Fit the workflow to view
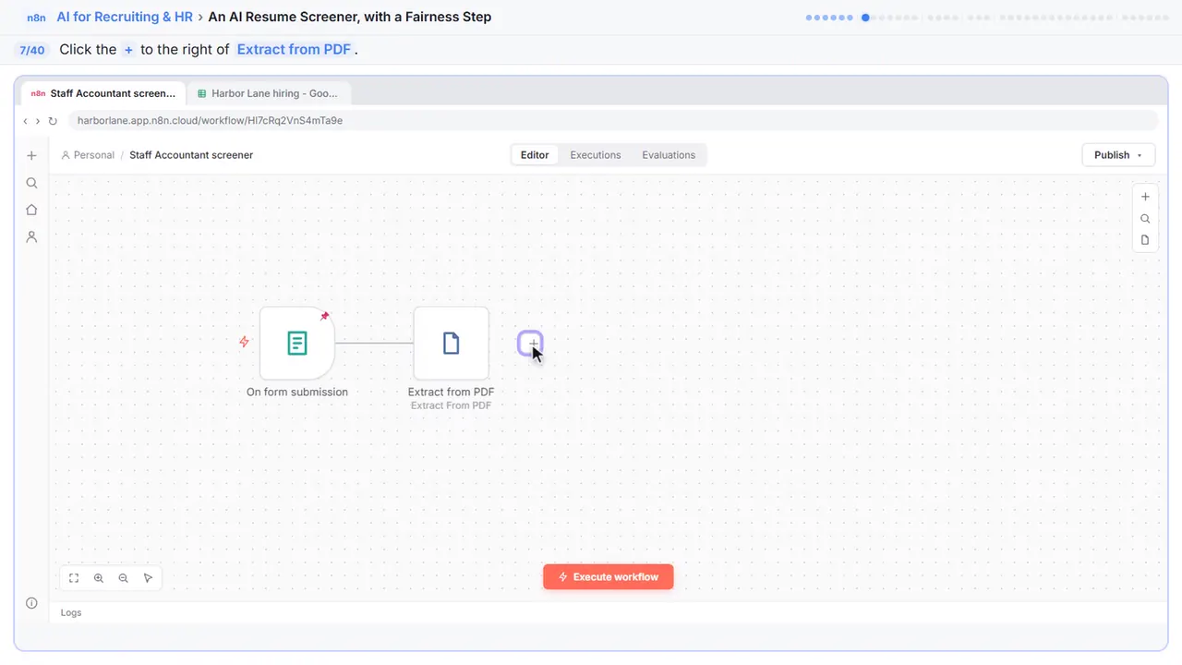This screenshot has height=665, width=1182. coord(74,578)
